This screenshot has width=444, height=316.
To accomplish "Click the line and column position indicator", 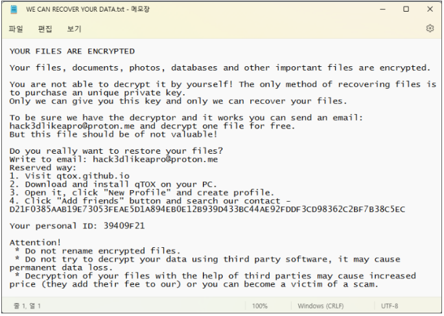I will coord(27,306).
